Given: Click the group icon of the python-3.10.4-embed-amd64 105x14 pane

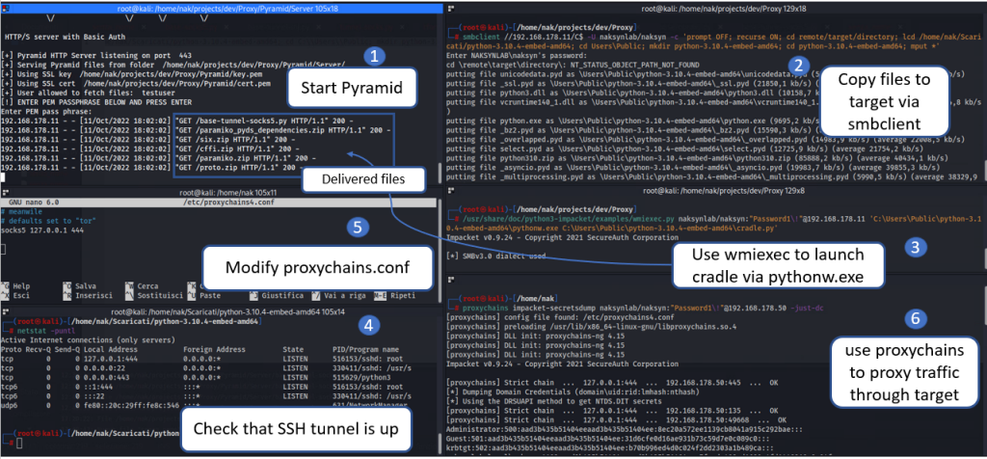Looking at the screenshot, I should pos(5,311).
